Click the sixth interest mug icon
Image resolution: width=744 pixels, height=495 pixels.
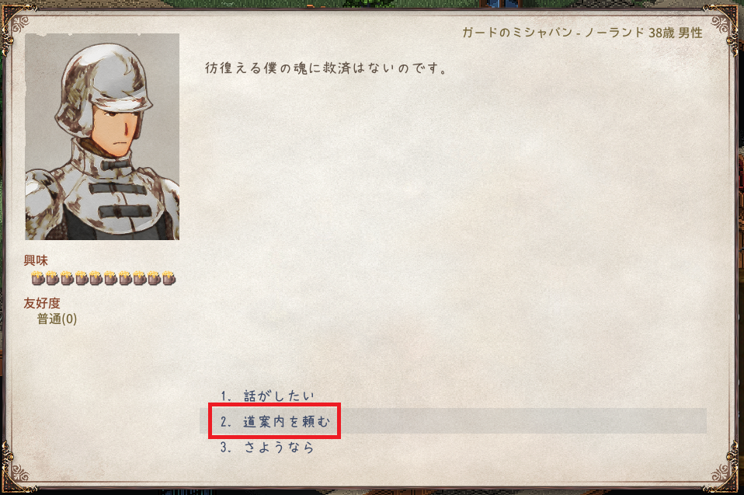tap(110, 278)
